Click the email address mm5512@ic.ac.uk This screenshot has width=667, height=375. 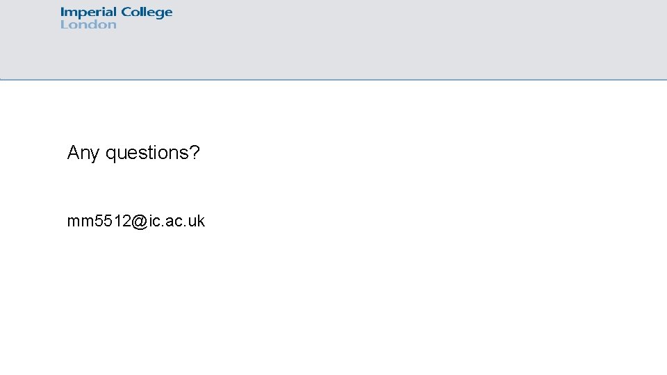[x=135, y=221]
